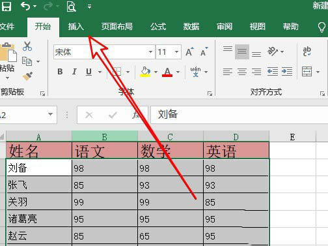
Task: Click the Merge and Center icon
Action: pyautogui.click(x=307, y=72)
